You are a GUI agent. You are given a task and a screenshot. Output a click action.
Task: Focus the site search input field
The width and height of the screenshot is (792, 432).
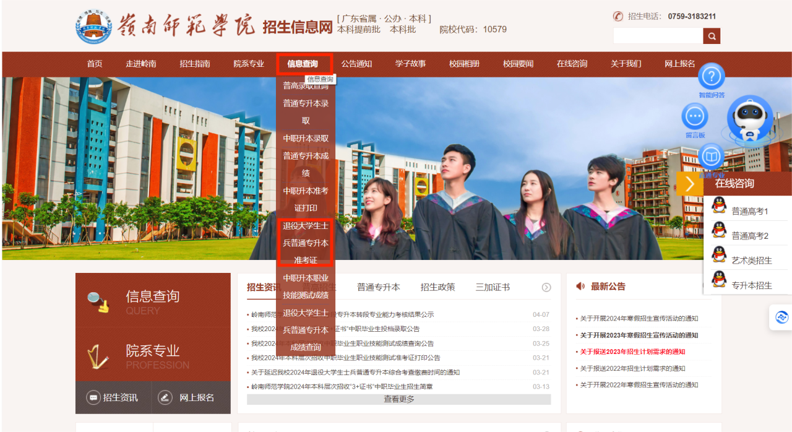click(x=658, y=37)
